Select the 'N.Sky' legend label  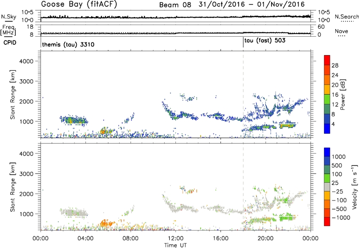click(9, 17)
